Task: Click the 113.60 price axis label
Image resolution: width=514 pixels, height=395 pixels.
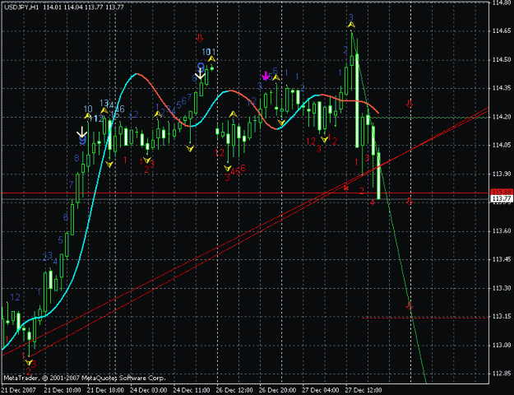Action: pyautogui.click(x=502, y=231)
